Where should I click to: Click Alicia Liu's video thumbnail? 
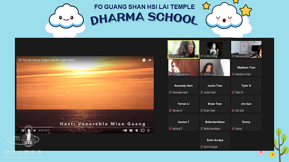coord(215,68)
